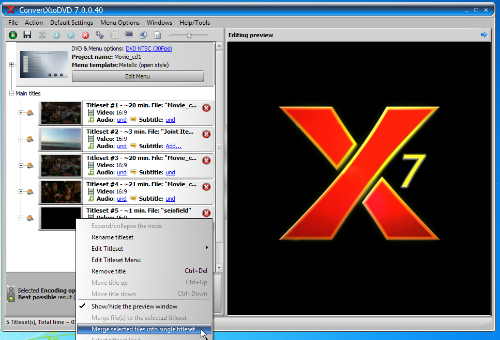Click the blue arrow beside Editing preview

point(484,35)
